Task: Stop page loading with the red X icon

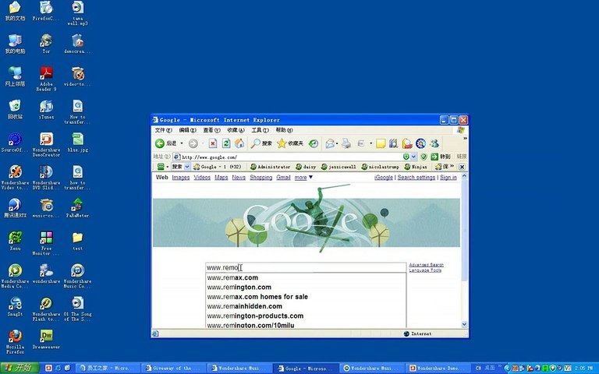Action: pyautogui.click(x=213, y=143)
